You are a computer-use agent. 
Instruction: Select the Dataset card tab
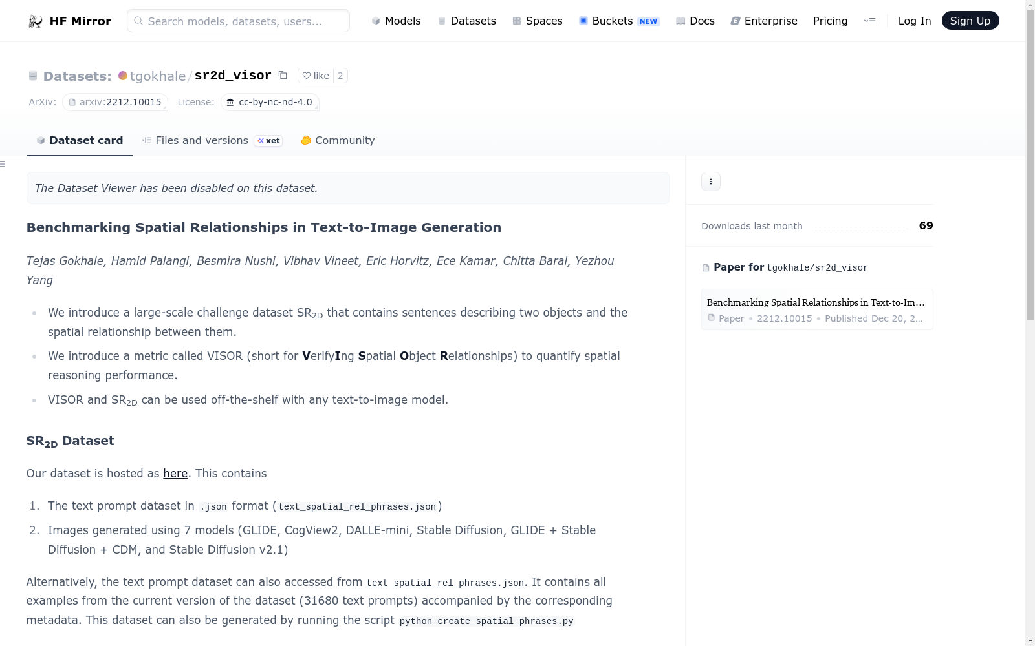click(x=80, y=141)
